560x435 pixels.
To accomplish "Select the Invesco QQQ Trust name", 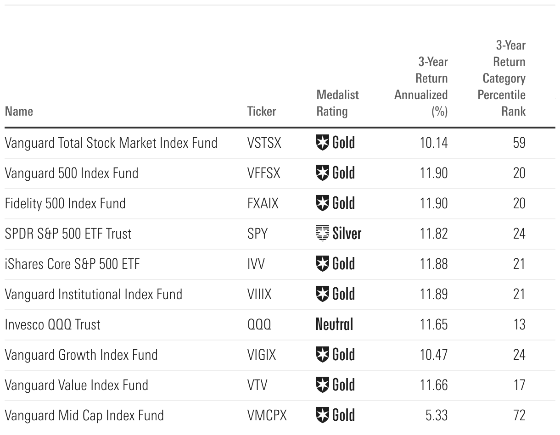I will [52, 324].
